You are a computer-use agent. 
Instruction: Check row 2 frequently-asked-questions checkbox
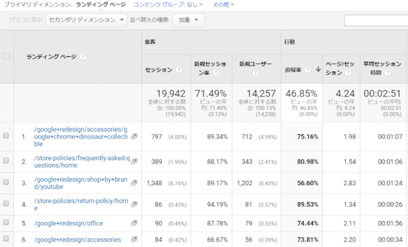pyautogui.click(x=6, y=161)
